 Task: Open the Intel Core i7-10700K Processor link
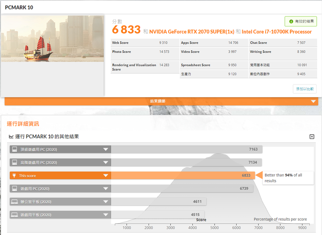[x=277, y=32]
